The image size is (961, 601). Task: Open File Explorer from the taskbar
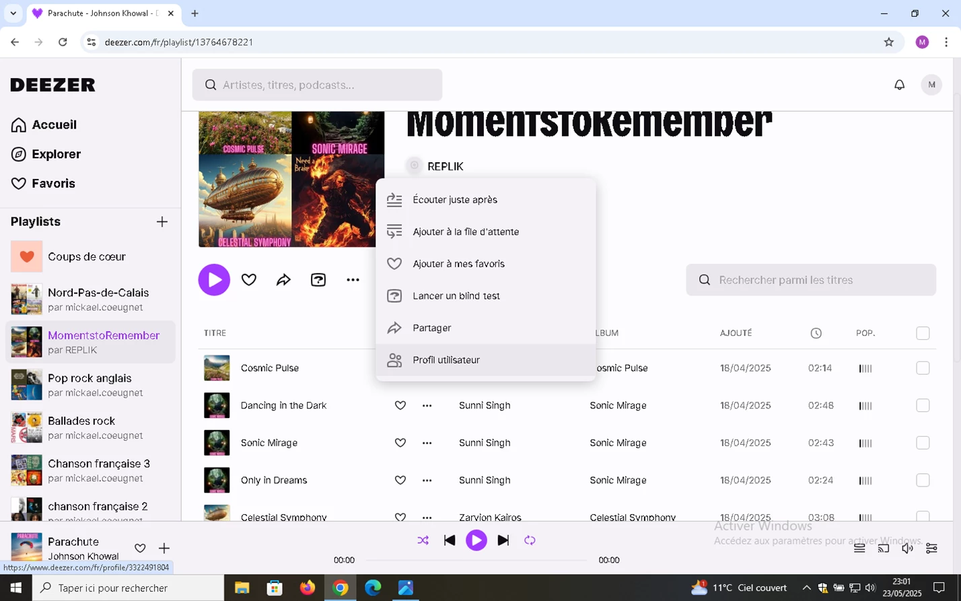point(242,588)
